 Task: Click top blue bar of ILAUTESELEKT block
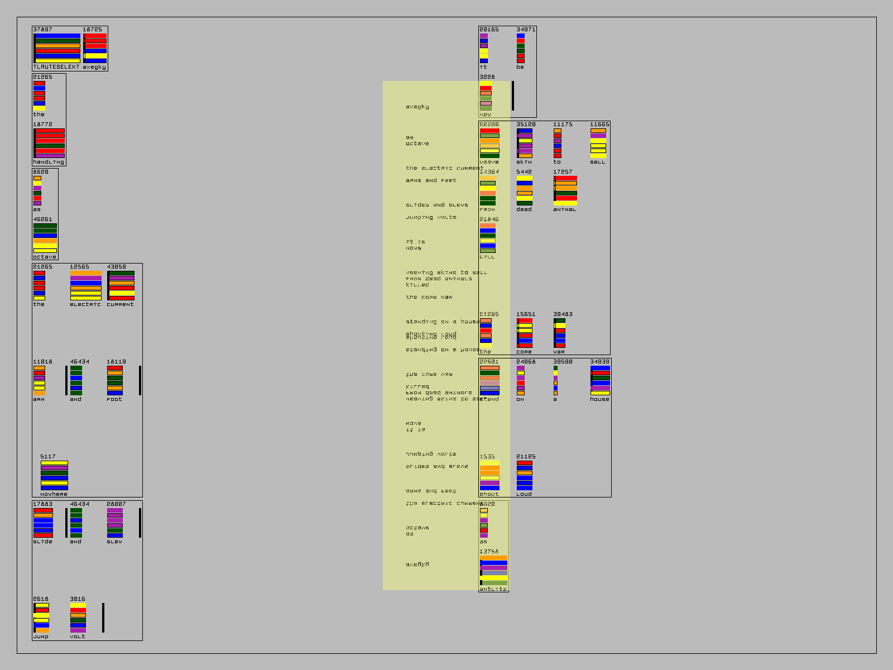coord(57,36)
